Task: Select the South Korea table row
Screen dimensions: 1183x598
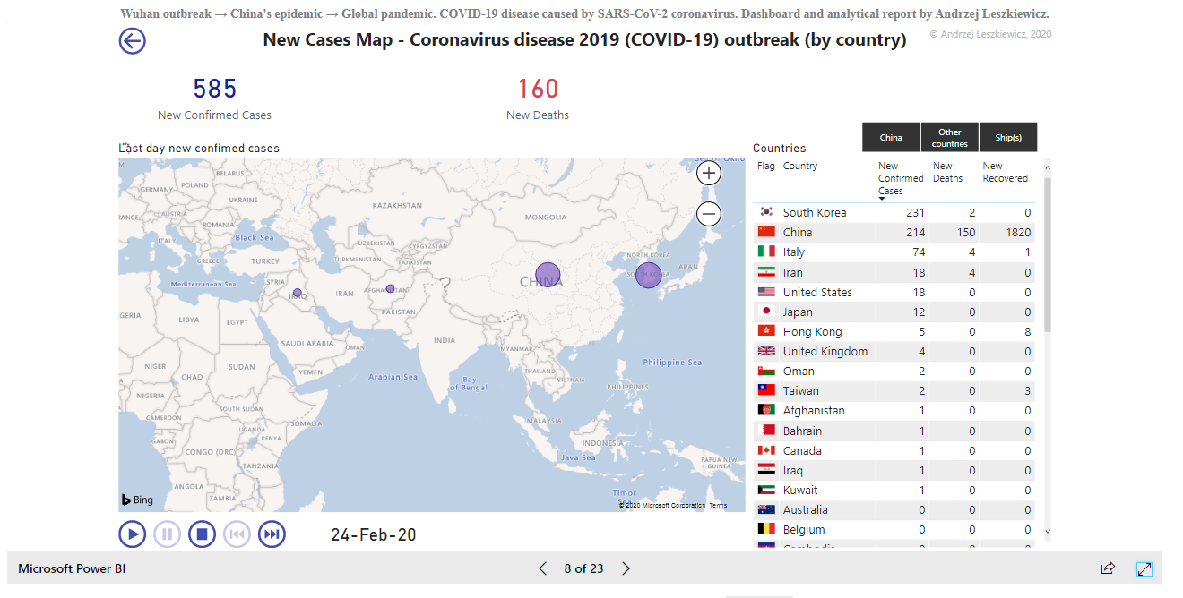Action: click(x=814, y=212)
